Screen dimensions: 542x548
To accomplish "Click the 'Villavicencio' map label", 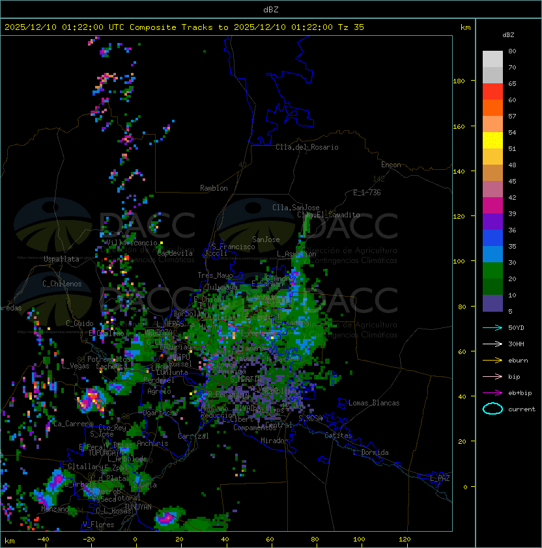I will click(x=132, y=243).
